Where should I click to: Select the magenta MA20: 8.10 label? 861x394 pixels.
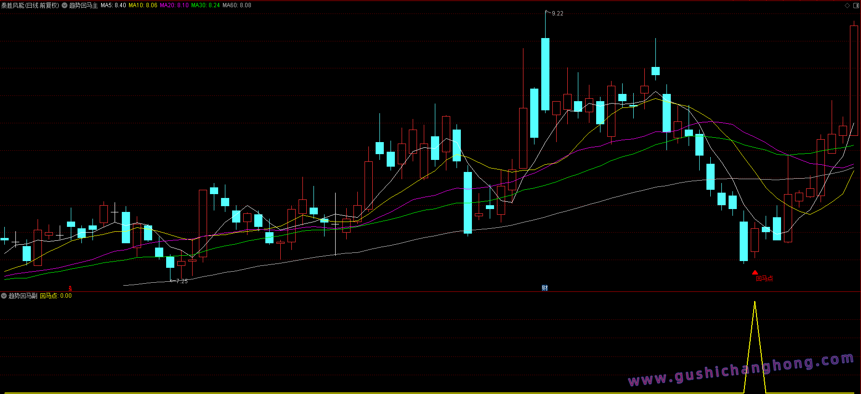pos(174,5)
